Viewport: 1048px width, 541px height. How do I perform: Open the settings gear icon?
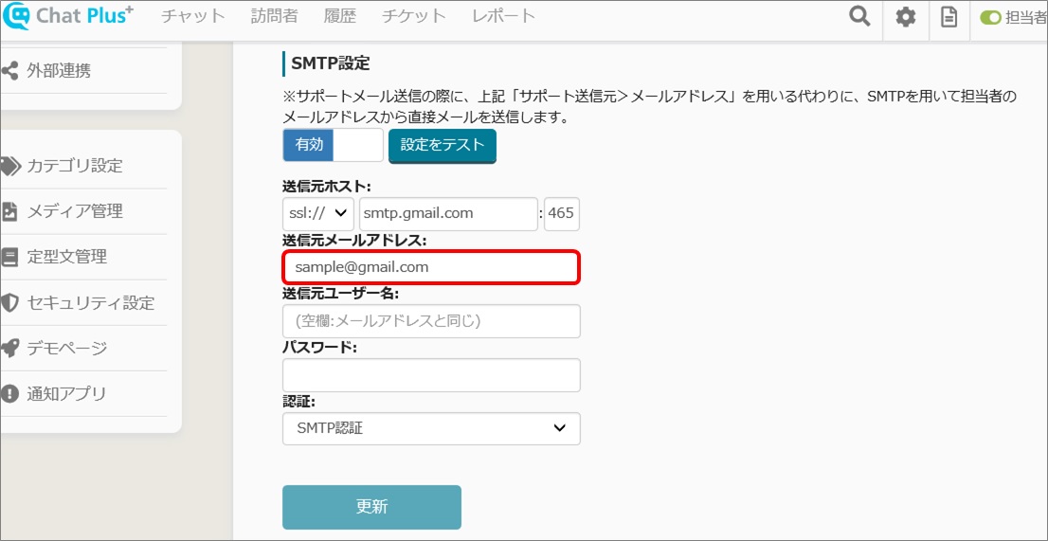906,17
